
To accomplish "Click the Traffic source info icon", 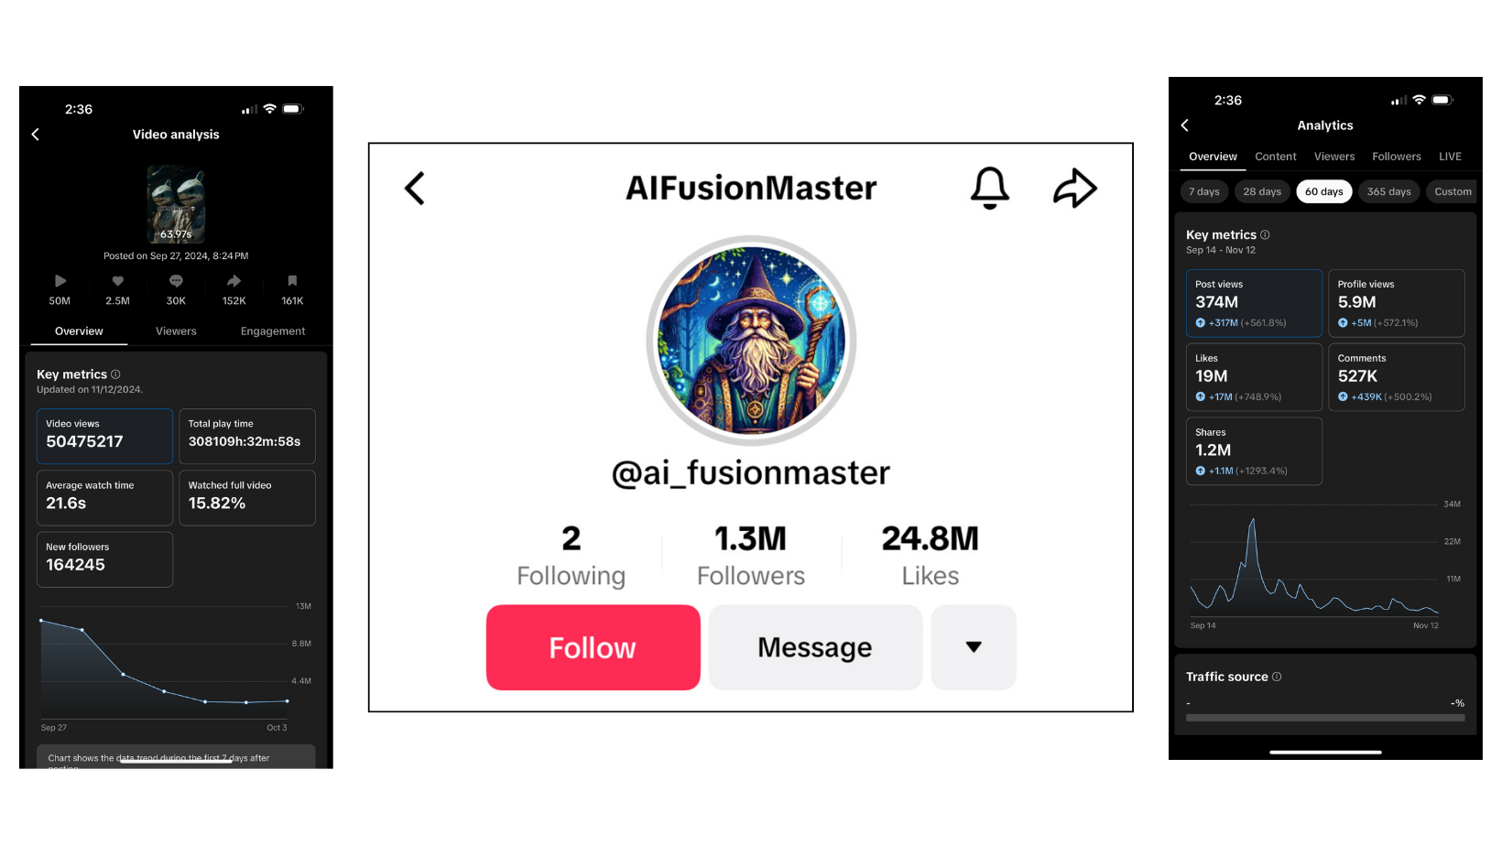I will tap(1277, 677).
